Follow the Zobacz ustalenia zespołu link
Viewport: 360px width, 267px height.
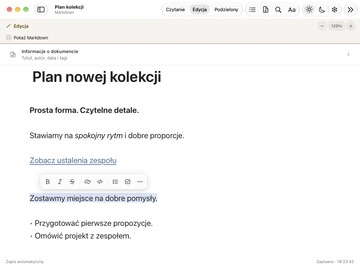pos(73,161)
